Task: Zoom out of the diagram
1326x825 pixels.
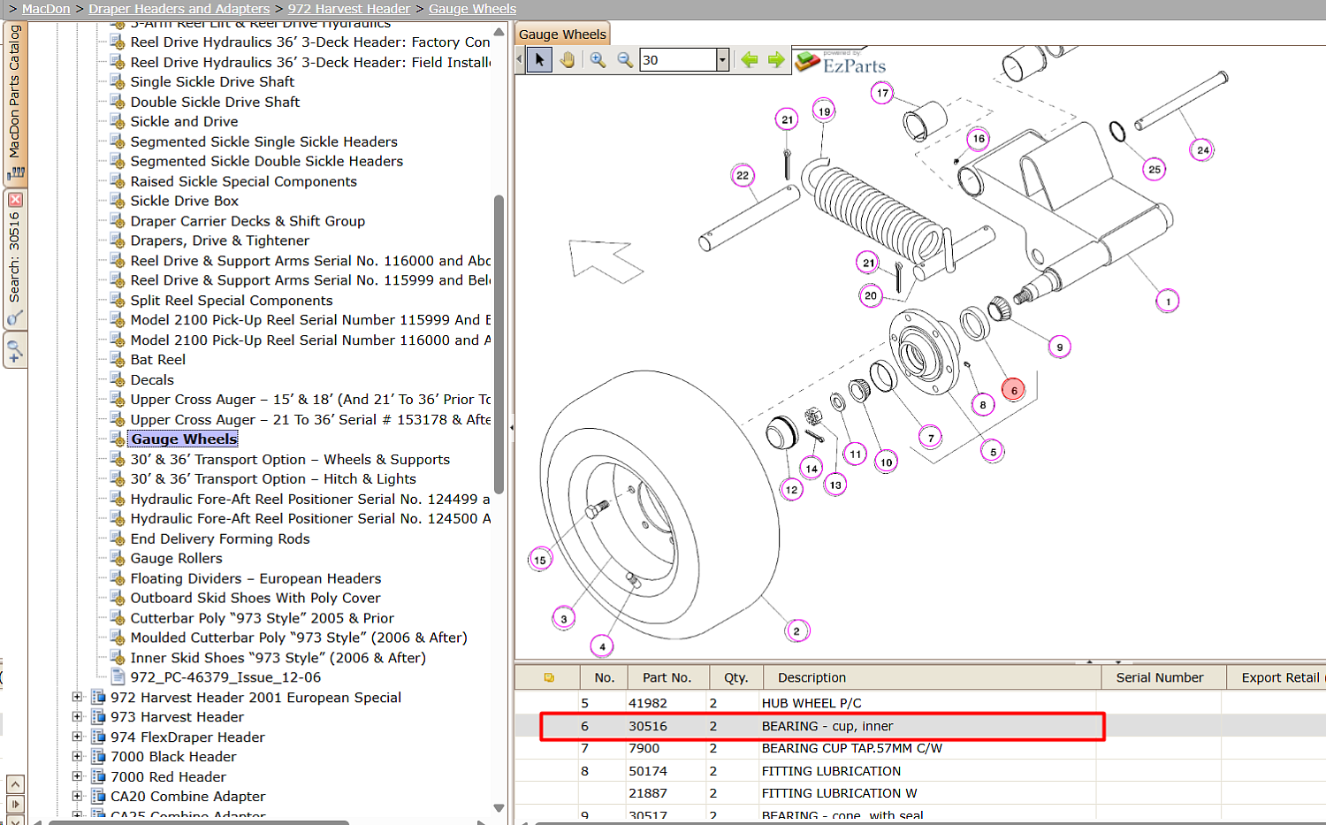Action: pyautogui.click(x=625, y=60)
